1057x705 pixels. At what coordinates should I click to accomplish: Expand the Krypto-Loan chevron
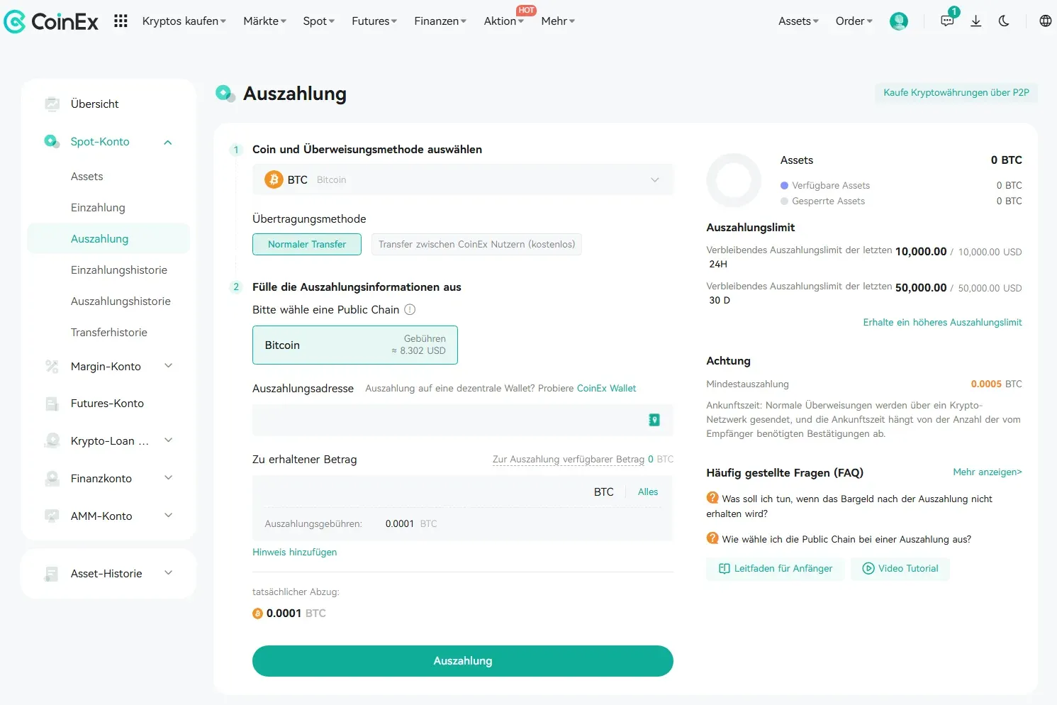point(168,440)
